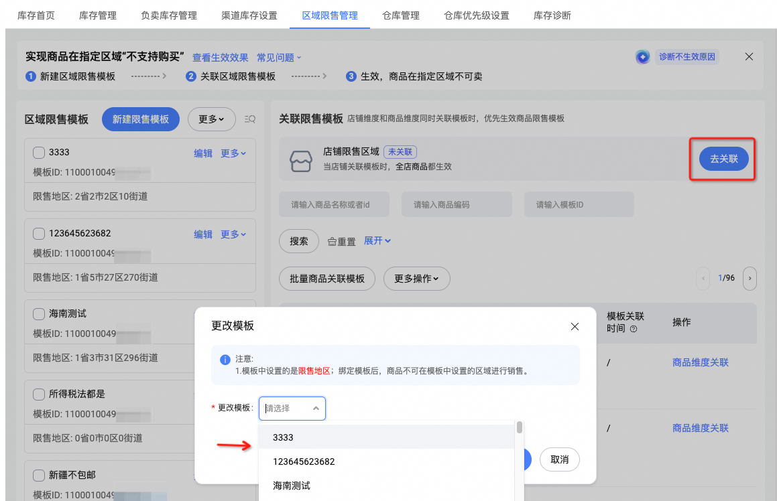Expand filters with 展开

coord(377,240)
